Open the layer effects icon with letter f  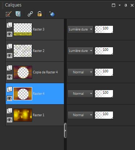[x=18, y=14]
